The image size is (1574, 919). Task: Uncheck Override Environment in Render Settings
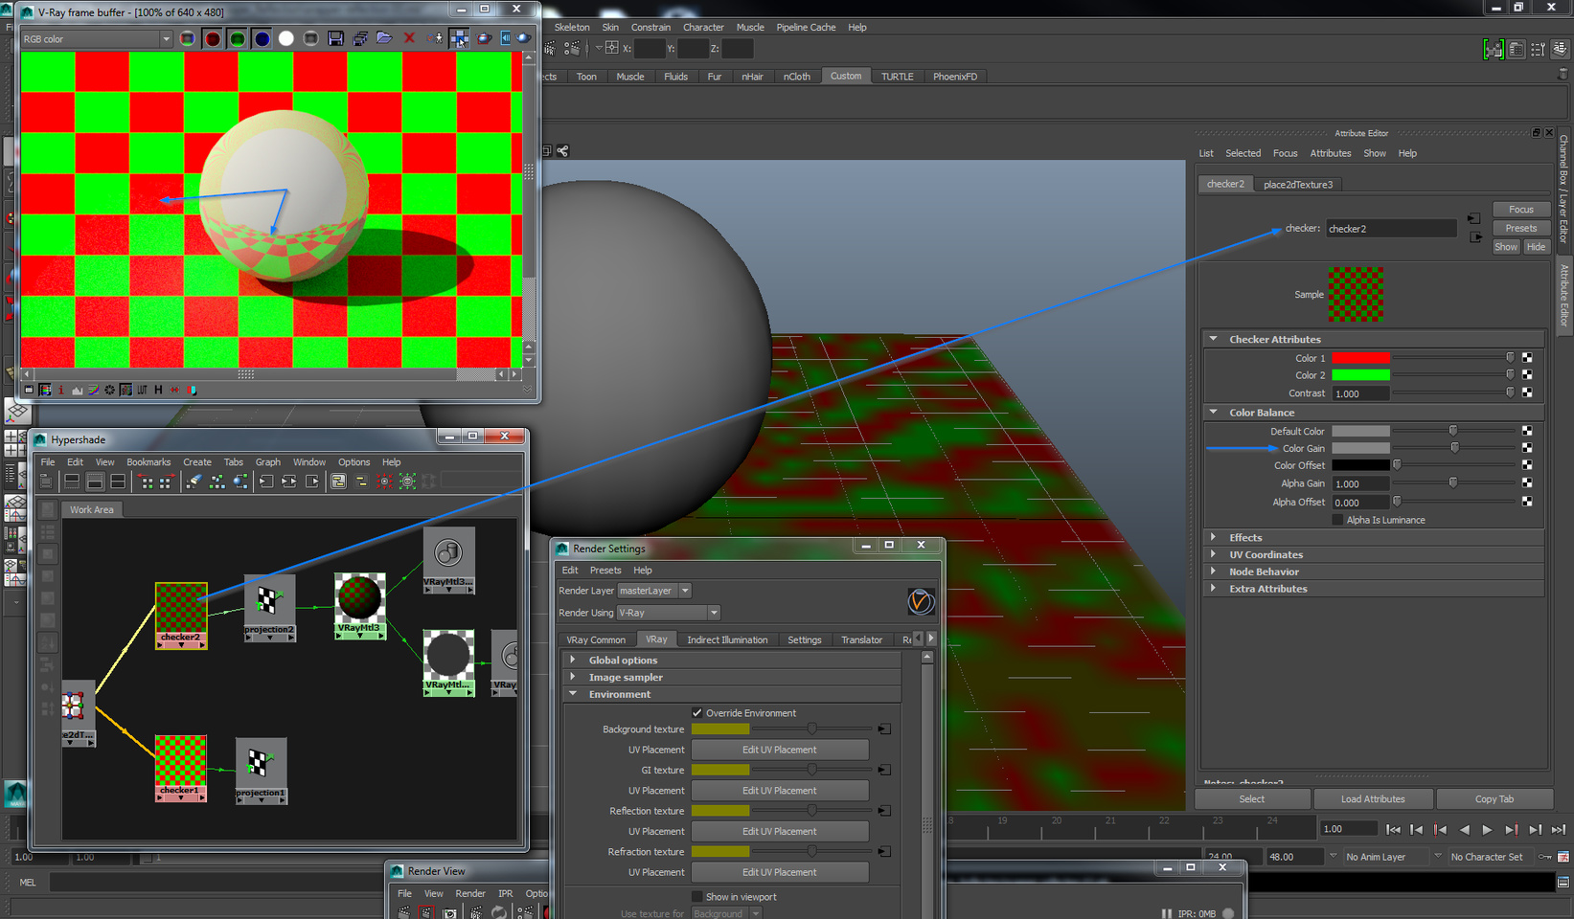pyautogui.click(x=697, y=713)
